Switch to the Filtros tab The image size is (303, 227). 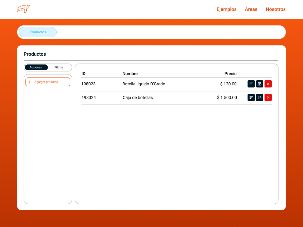coord(59,67)
